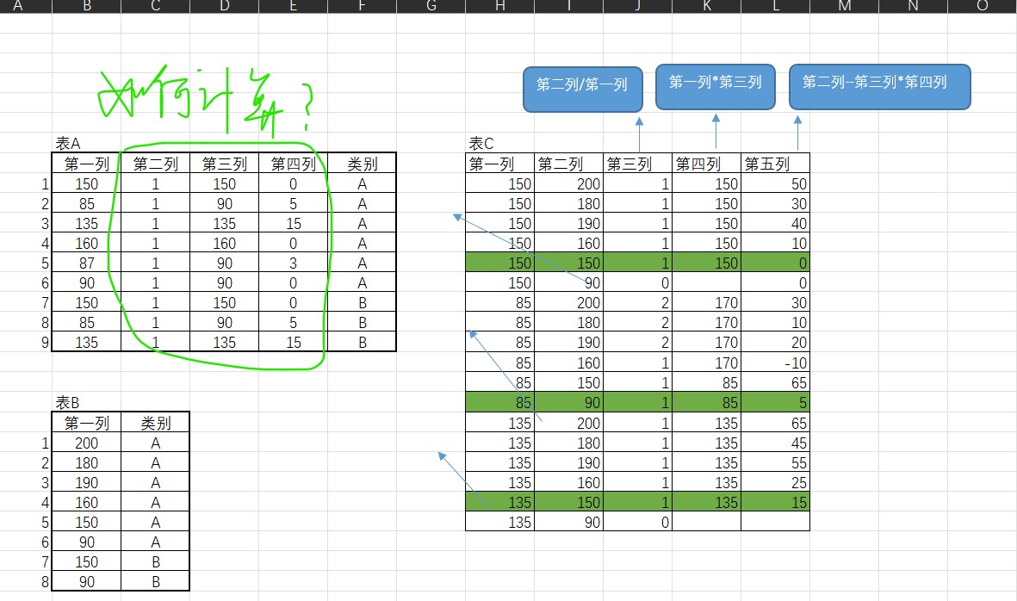
Task: Click the empty fifth-column cell in table C last row
Action: 776,522
